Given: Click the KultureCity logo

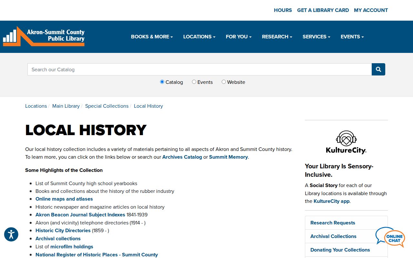Looking at the screenshot, I should [x=346, y=142].
